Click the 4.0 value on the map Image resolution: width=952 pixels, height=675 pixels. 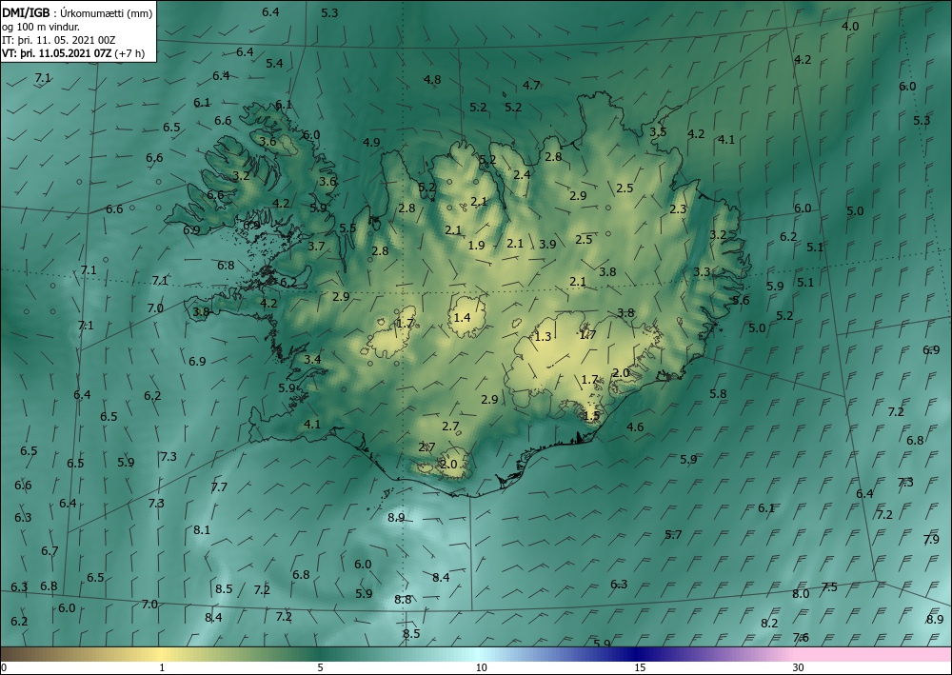(850, 26)
